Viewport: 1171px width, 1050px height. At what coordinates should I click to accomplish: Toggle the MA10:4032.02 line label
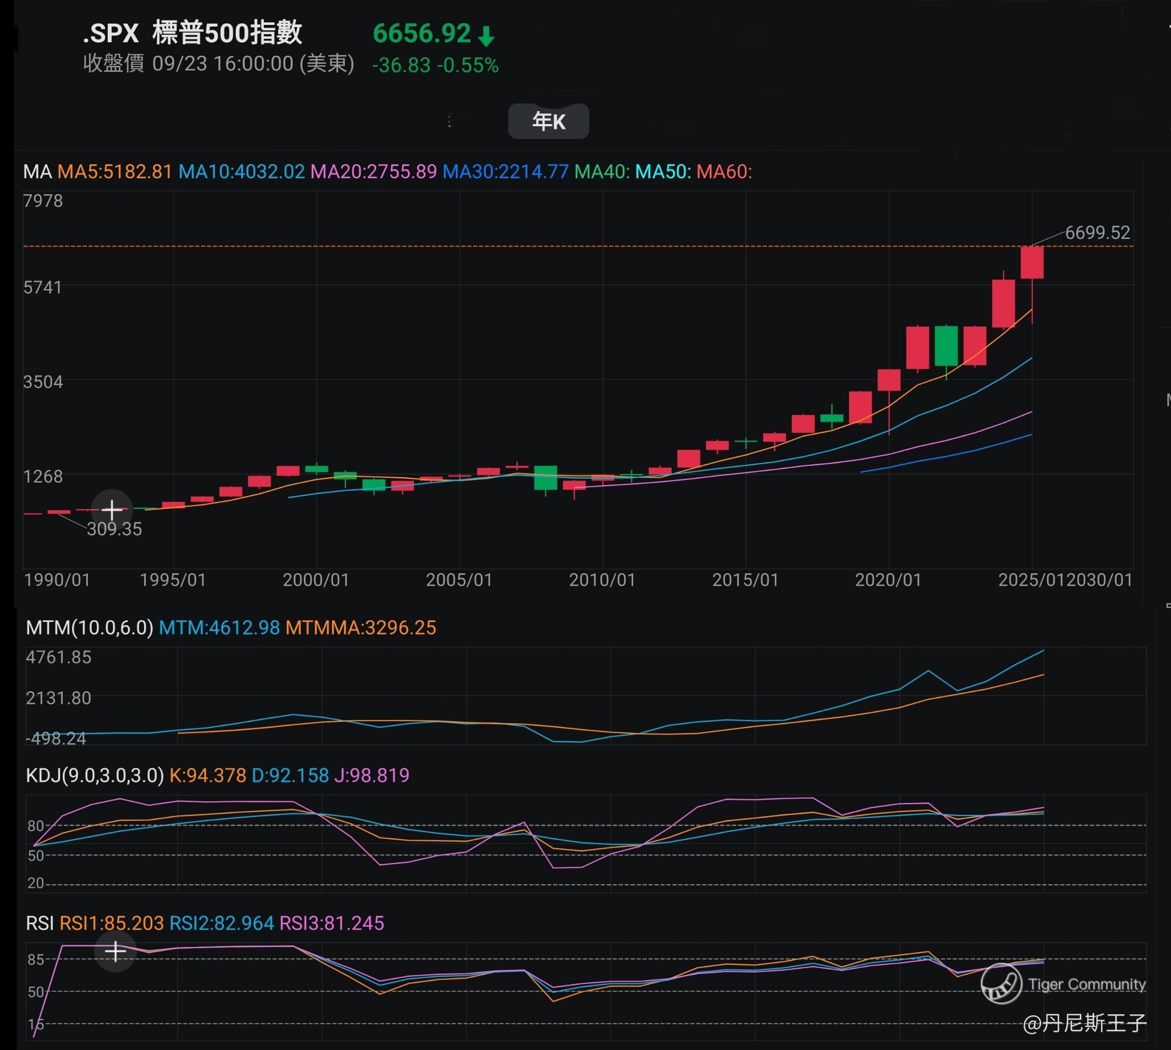[x=241, y=172]
